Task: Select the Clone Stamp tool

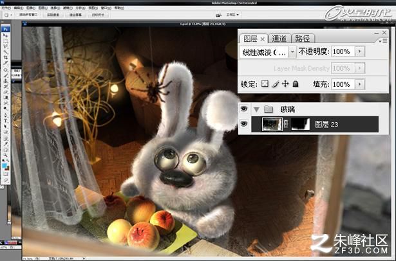Action: pyautogui.click(x=5, y=82)
